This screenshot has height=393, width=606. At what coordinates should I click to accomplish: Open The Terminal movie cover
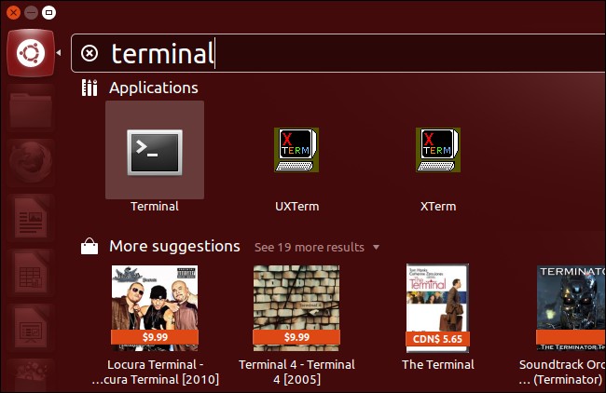[437, 308]
